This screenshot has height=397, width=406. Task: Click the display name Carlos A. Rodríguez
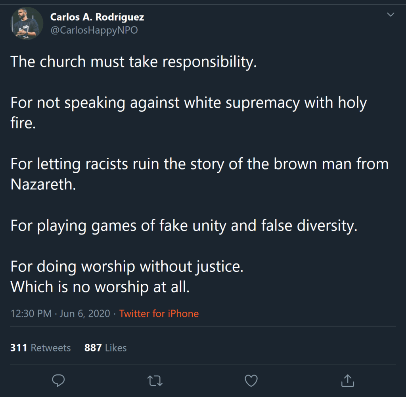[97, 17]
